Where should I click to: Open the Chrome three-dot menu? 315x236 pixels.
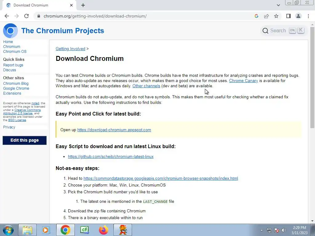(x=308, y=16)
